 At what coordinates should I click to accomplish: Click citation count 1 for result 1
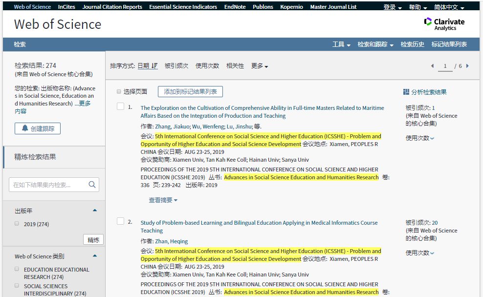pyautogui.click(x=433, y=108)
